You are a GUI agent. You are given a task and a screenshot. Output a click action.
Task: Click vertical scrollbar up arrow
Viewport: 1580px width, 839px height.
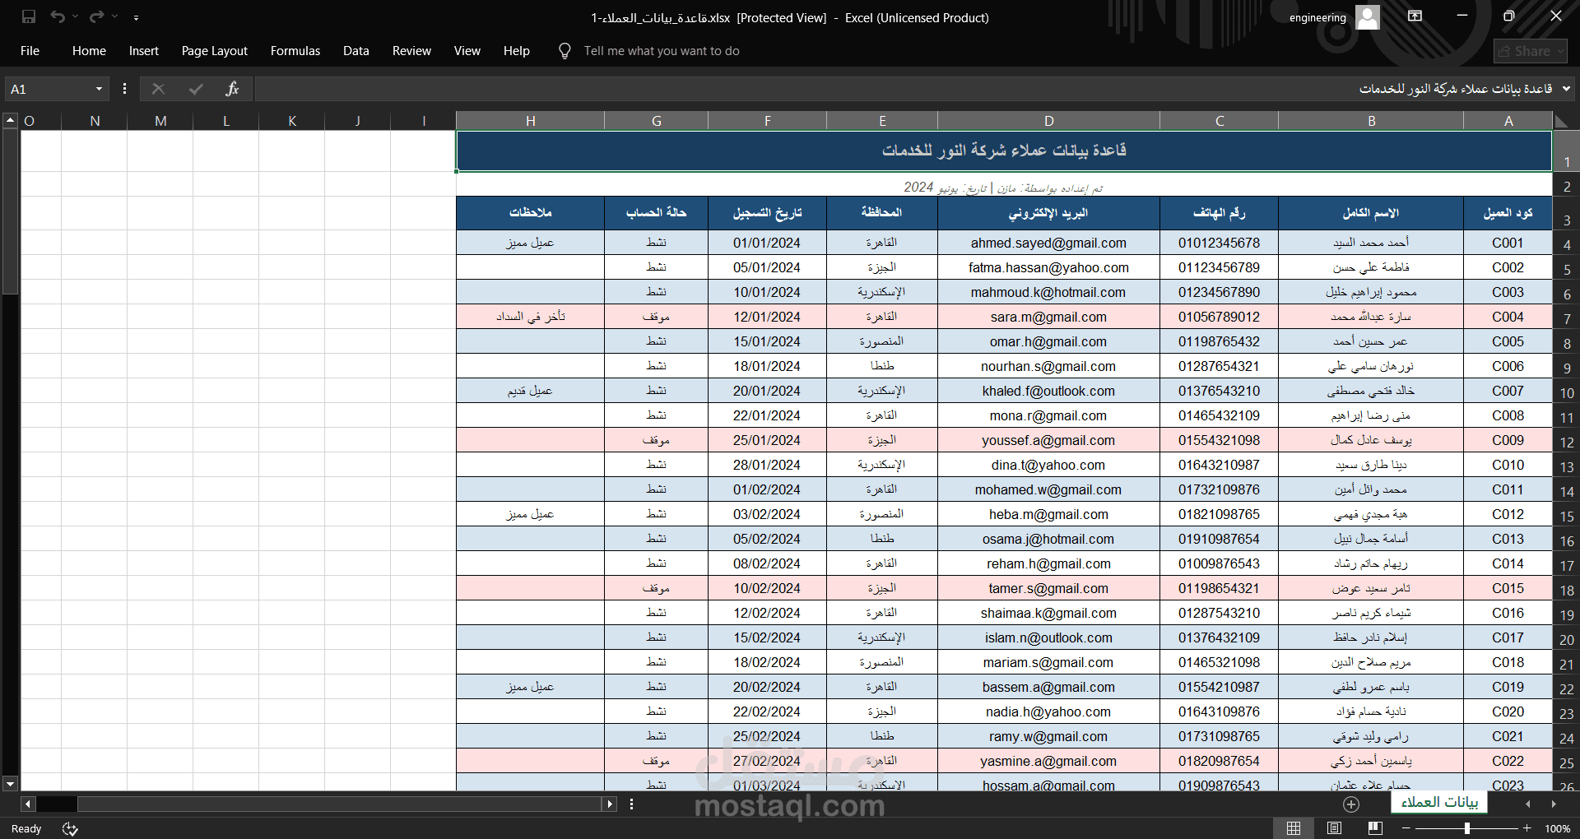pyautogui.click(x=11, y=120)
